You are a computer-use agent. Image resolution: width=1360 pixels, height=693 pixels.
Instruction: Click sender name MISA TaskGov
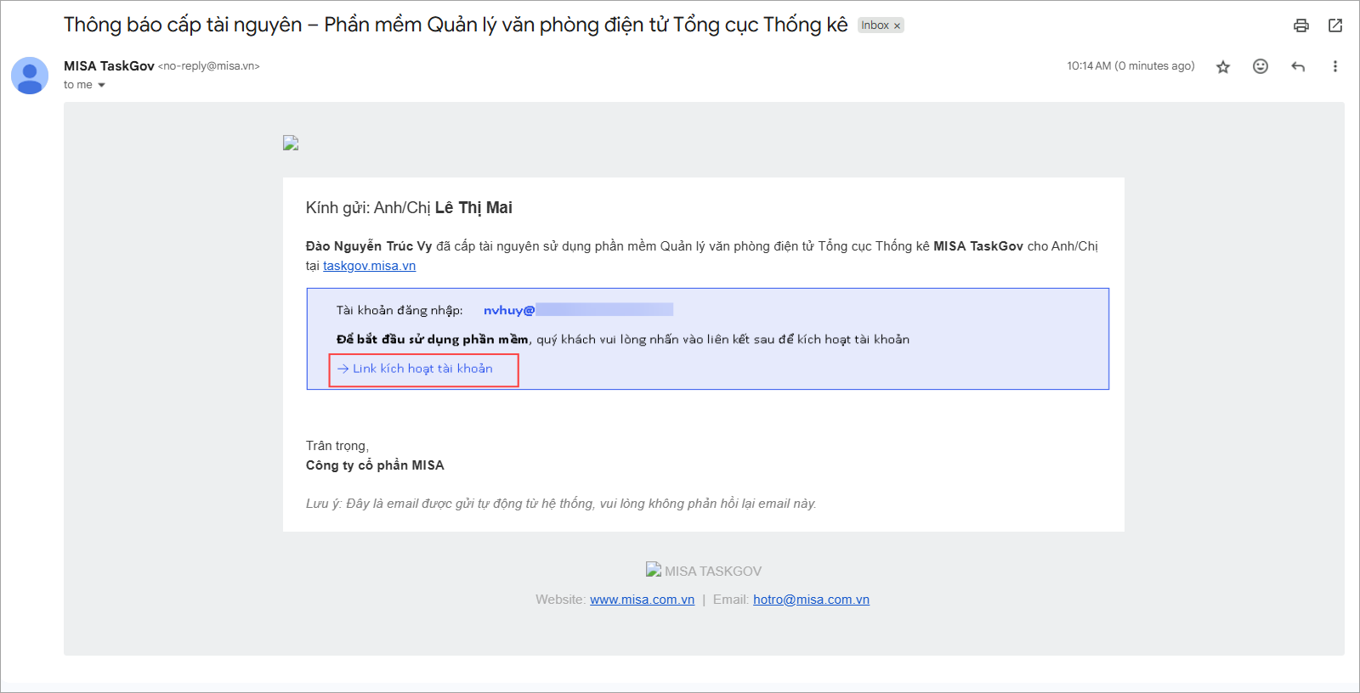click(x=109, y=66)
